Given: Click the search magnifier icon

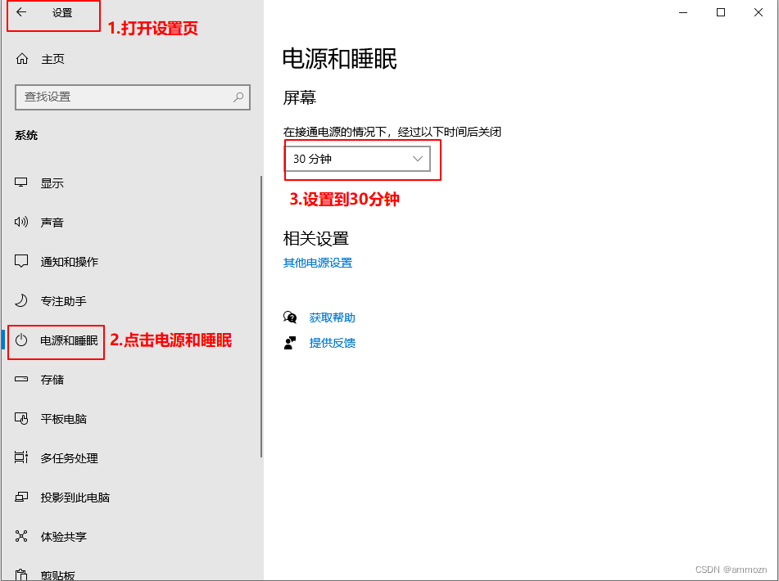Looking at the screenshot, I should [x=238, y=97].
